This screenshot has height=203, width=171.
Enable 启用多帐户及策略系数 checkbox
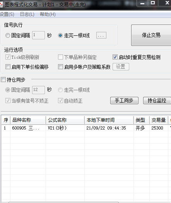(x=60, y=67)
